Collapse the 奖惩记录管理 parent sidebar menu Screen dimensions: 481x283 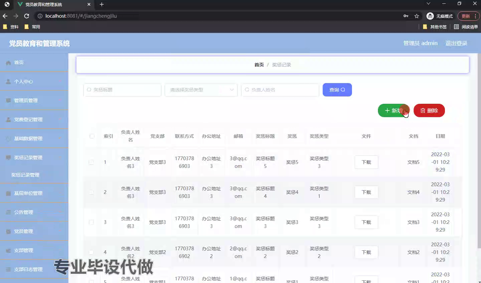tap(34, 158)
